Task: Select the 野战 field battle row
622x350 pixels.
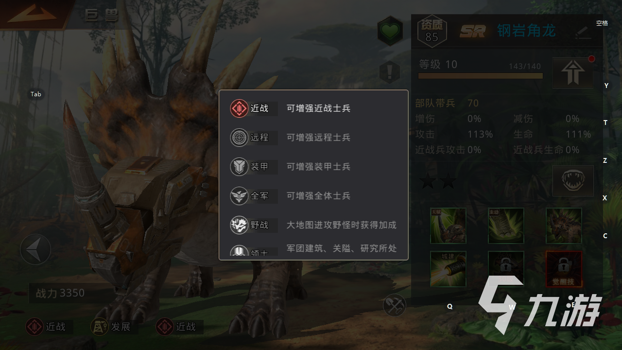Action: click(313, 225)
